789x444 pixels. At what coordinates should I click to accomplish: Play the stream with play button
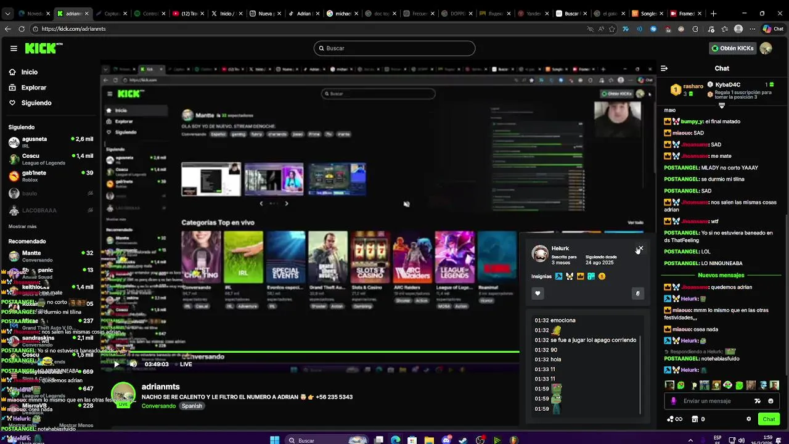coord(117,364)
